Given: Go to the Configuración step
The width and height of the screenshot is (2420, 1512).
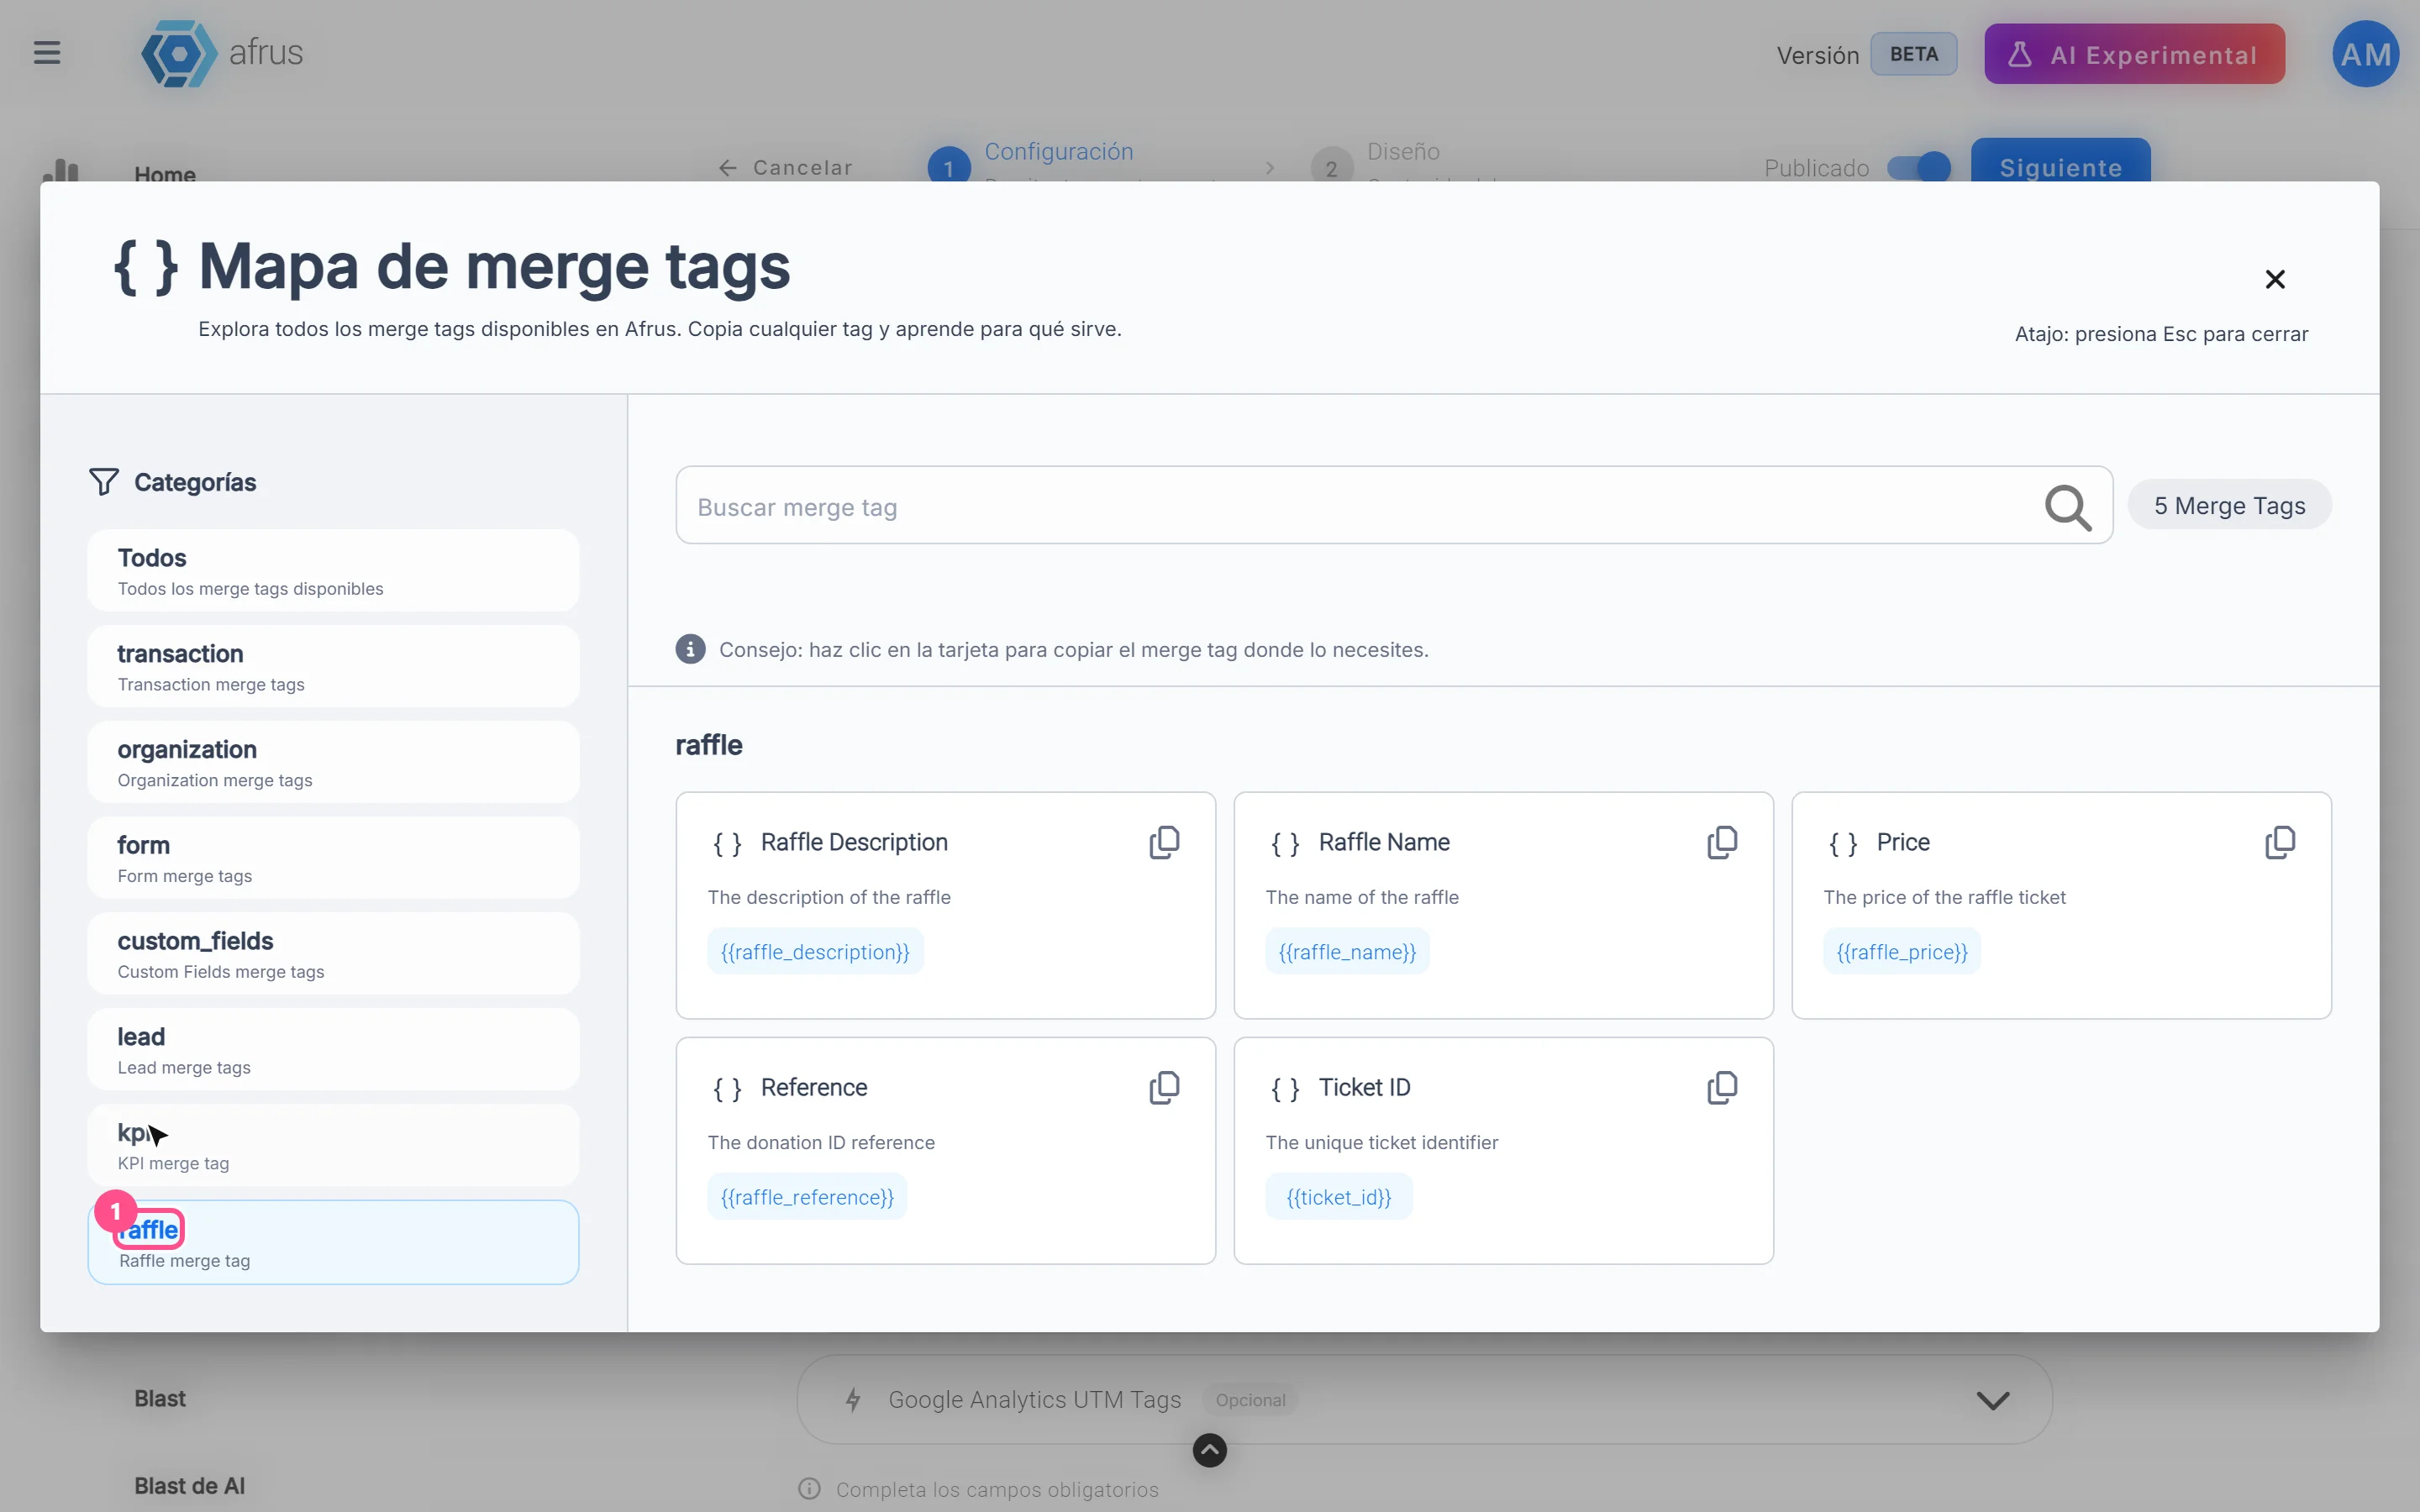Looking at the screenshot, I should pyautogui.click(x=1059, y=152).
